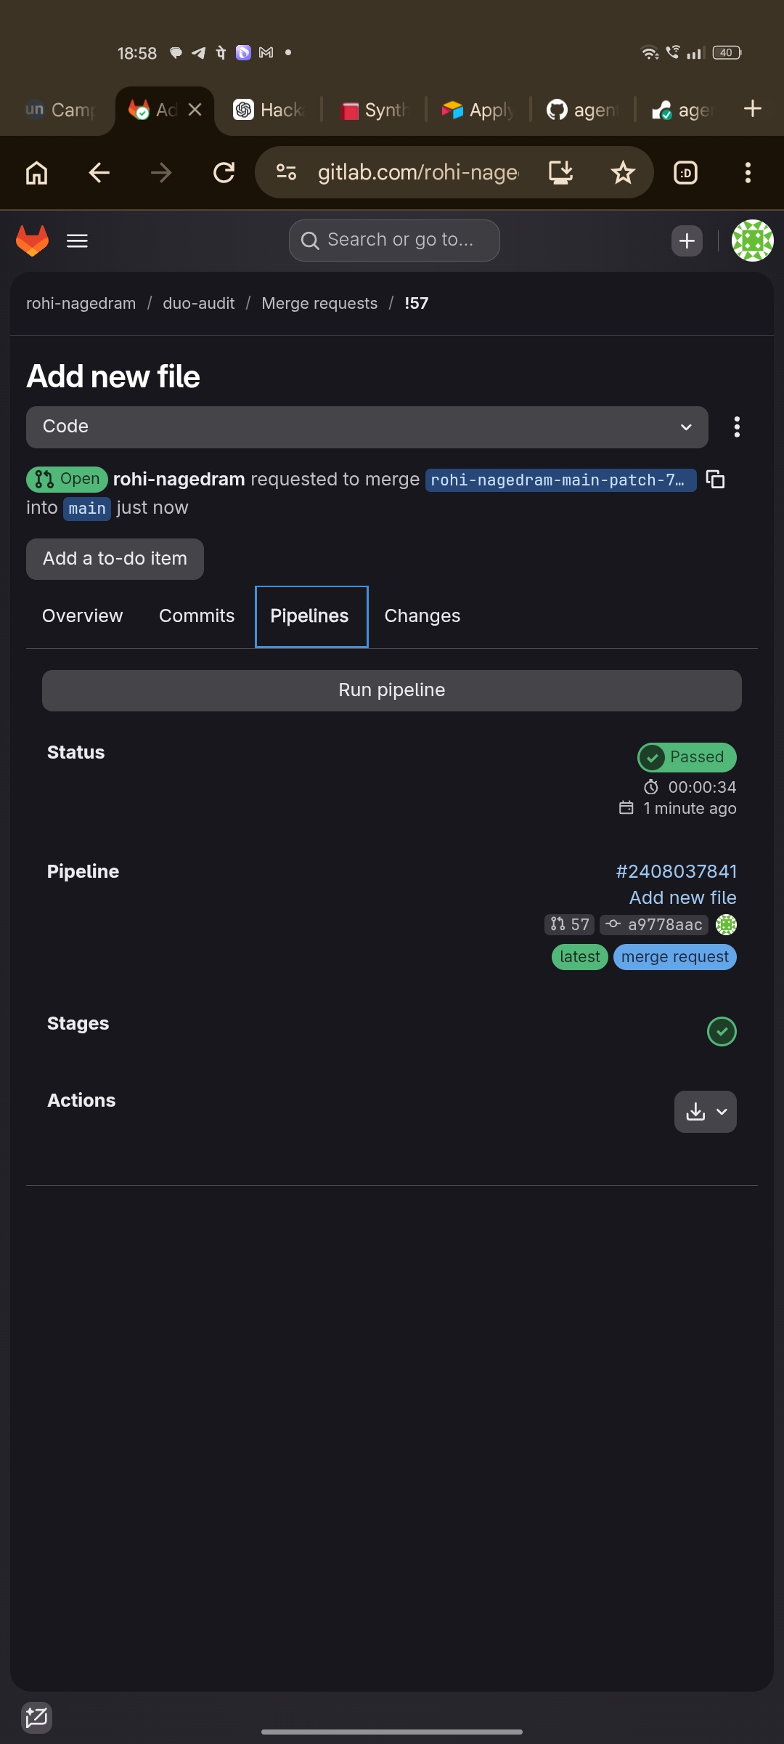Click the passed stage status icon
The width and height of the screenshot is (784, 1744).
[722, 1031]
